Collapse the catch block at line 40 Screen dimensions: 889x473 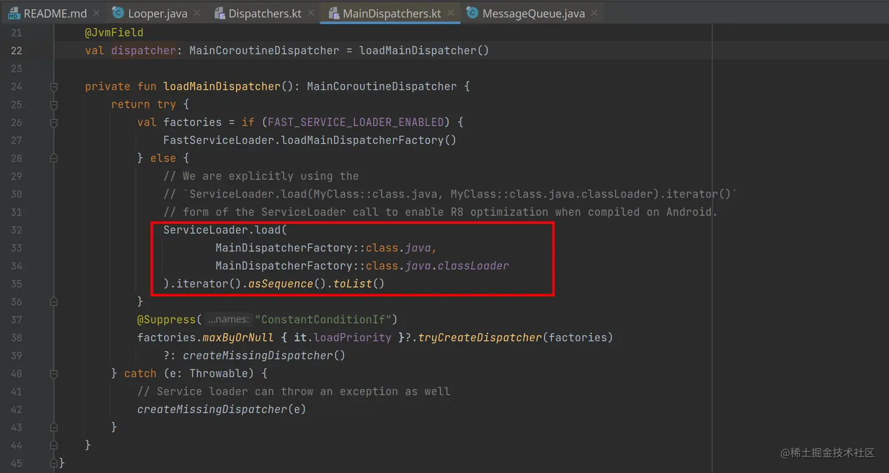pos(54,373)
